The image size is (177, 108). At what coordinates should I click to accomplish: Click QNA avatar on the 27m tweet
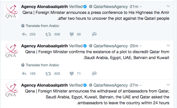(11, 90)
